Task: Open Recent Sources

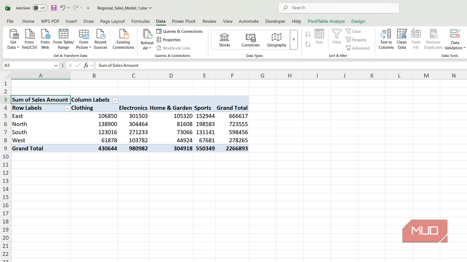Action: (100, 39)
